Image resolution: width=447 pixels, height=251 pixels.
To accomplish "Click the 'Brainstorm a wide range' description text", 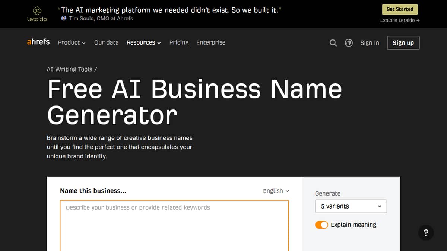I will pos(120,147).
